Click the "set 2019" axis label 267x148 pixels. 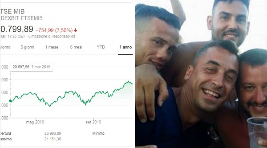tap(93, 122)
